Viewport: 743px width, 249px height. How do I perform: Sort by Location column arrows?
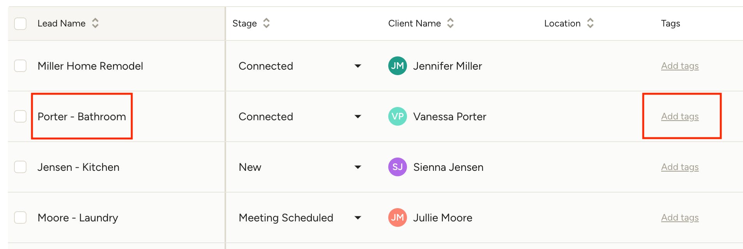click(590, 23)
